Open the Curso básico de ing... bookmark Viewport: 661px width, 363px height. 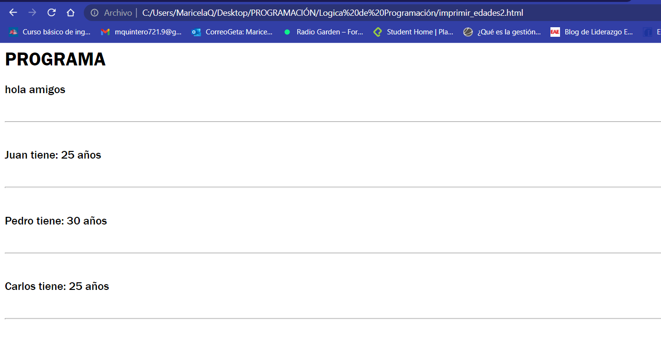[x=50, y=32]
